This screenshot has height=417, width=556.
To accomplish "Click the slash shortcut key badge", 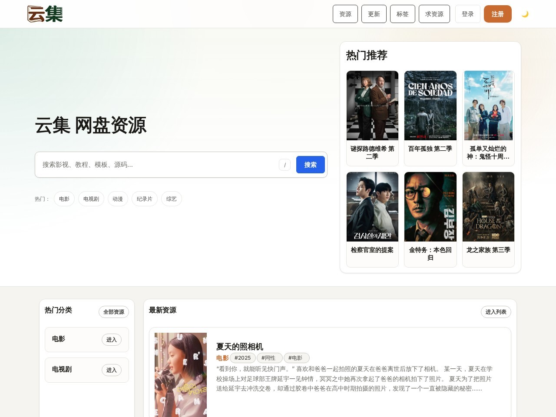I will [x=285, y=165].
